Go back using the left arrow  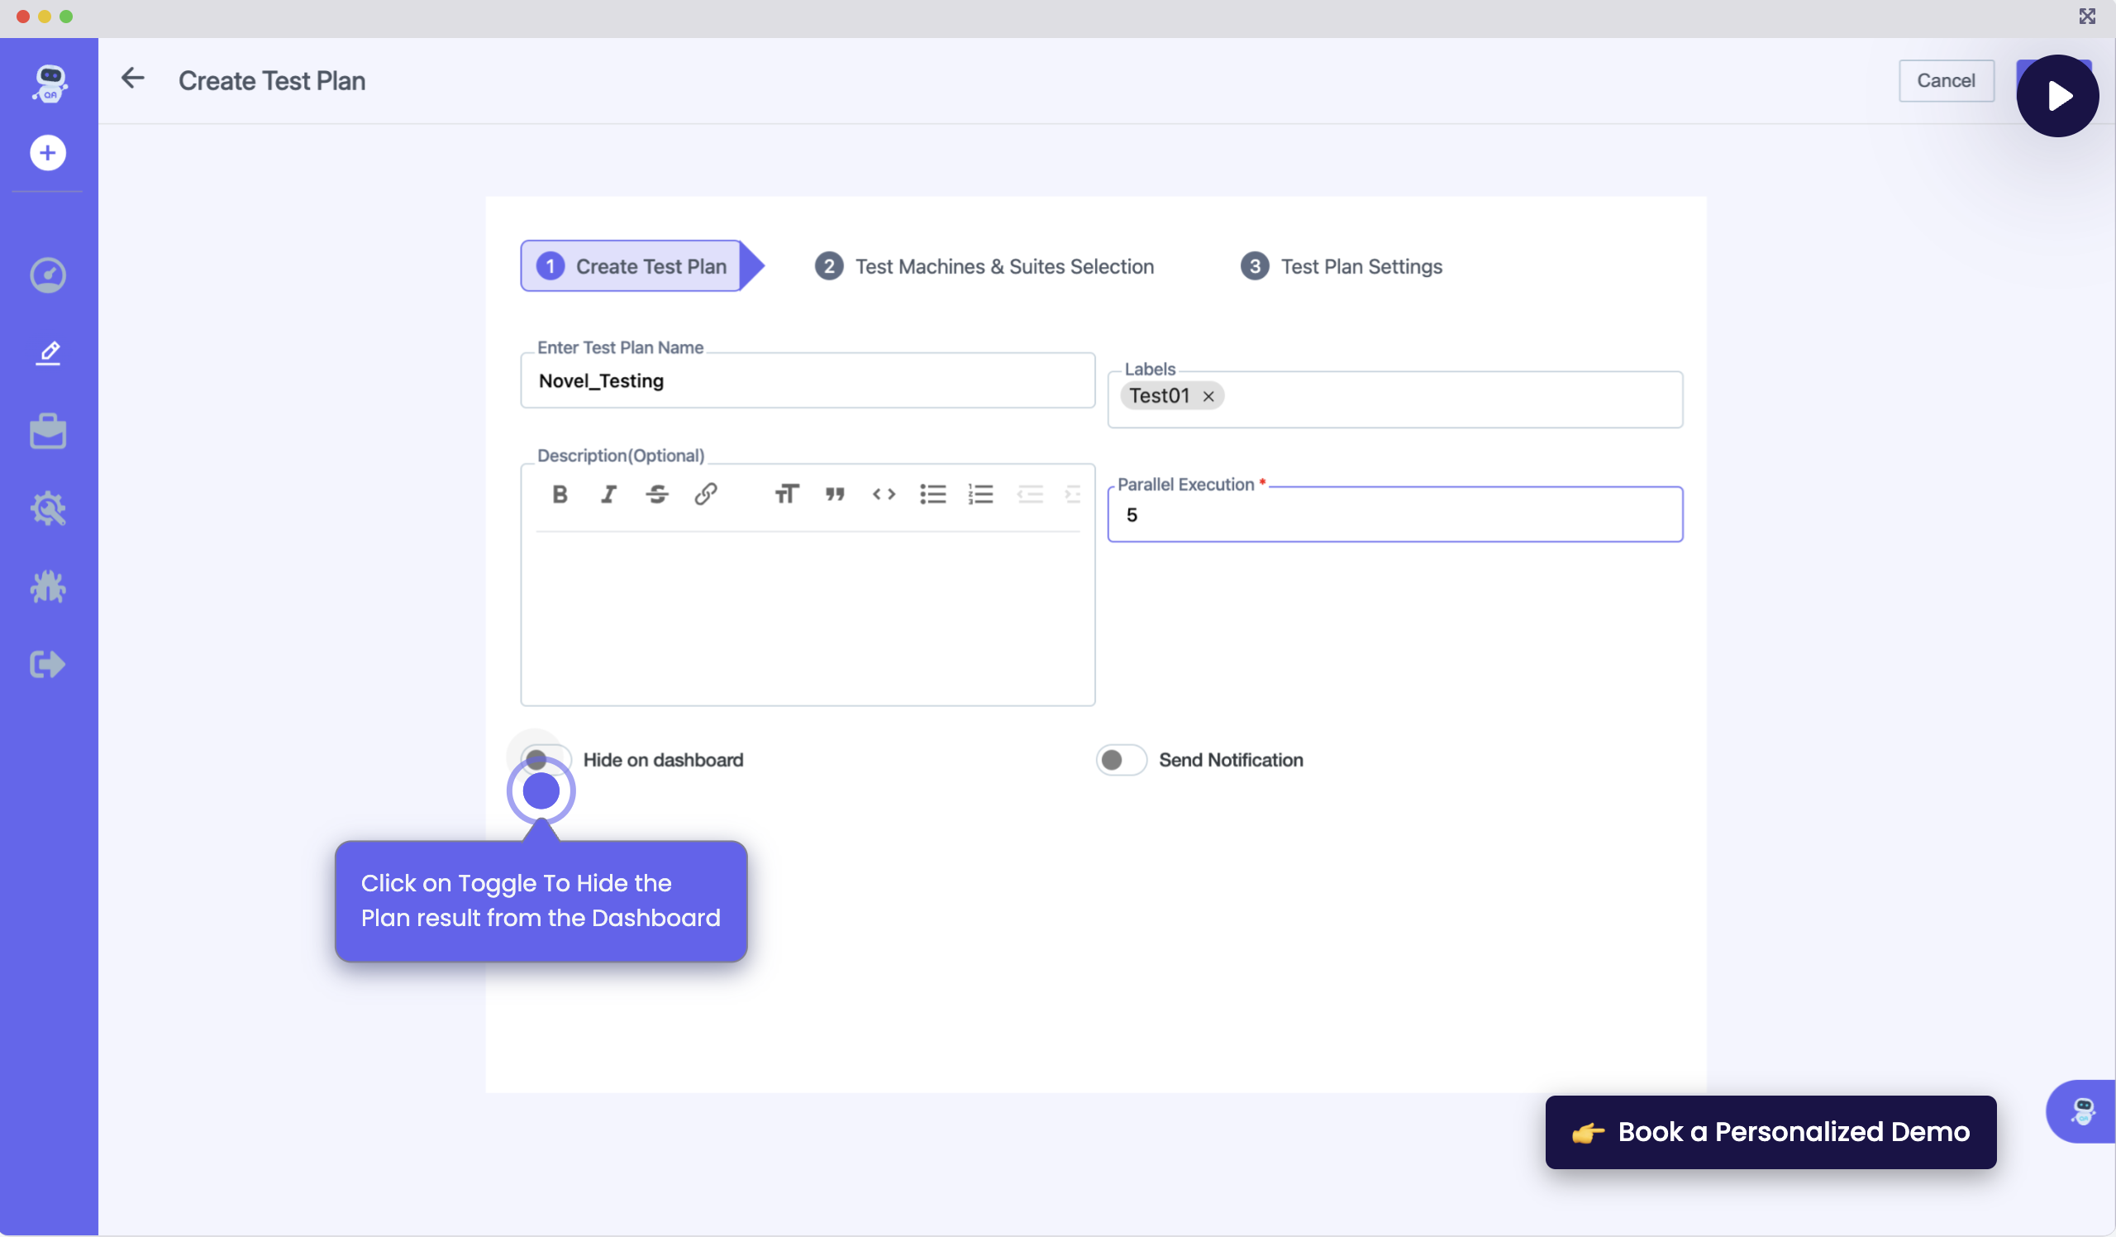click(x=133, y=79)
